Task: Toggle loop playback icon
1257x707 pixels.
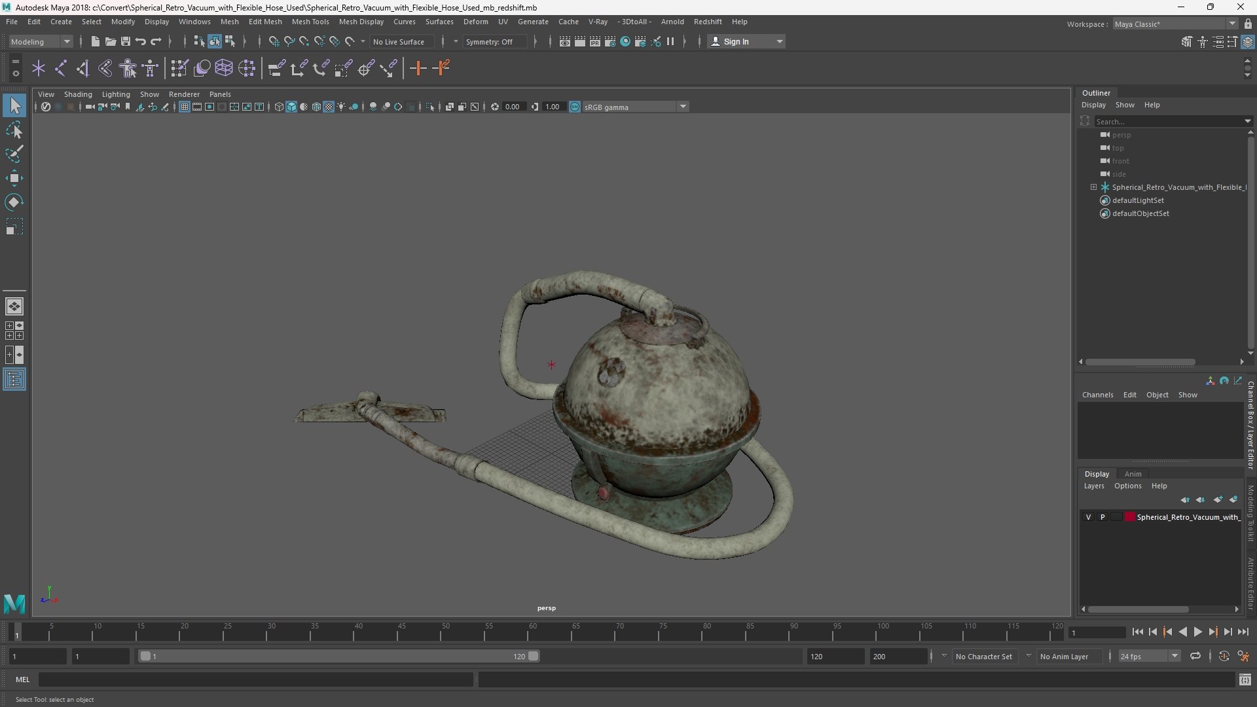Action: click(1195, 656)
